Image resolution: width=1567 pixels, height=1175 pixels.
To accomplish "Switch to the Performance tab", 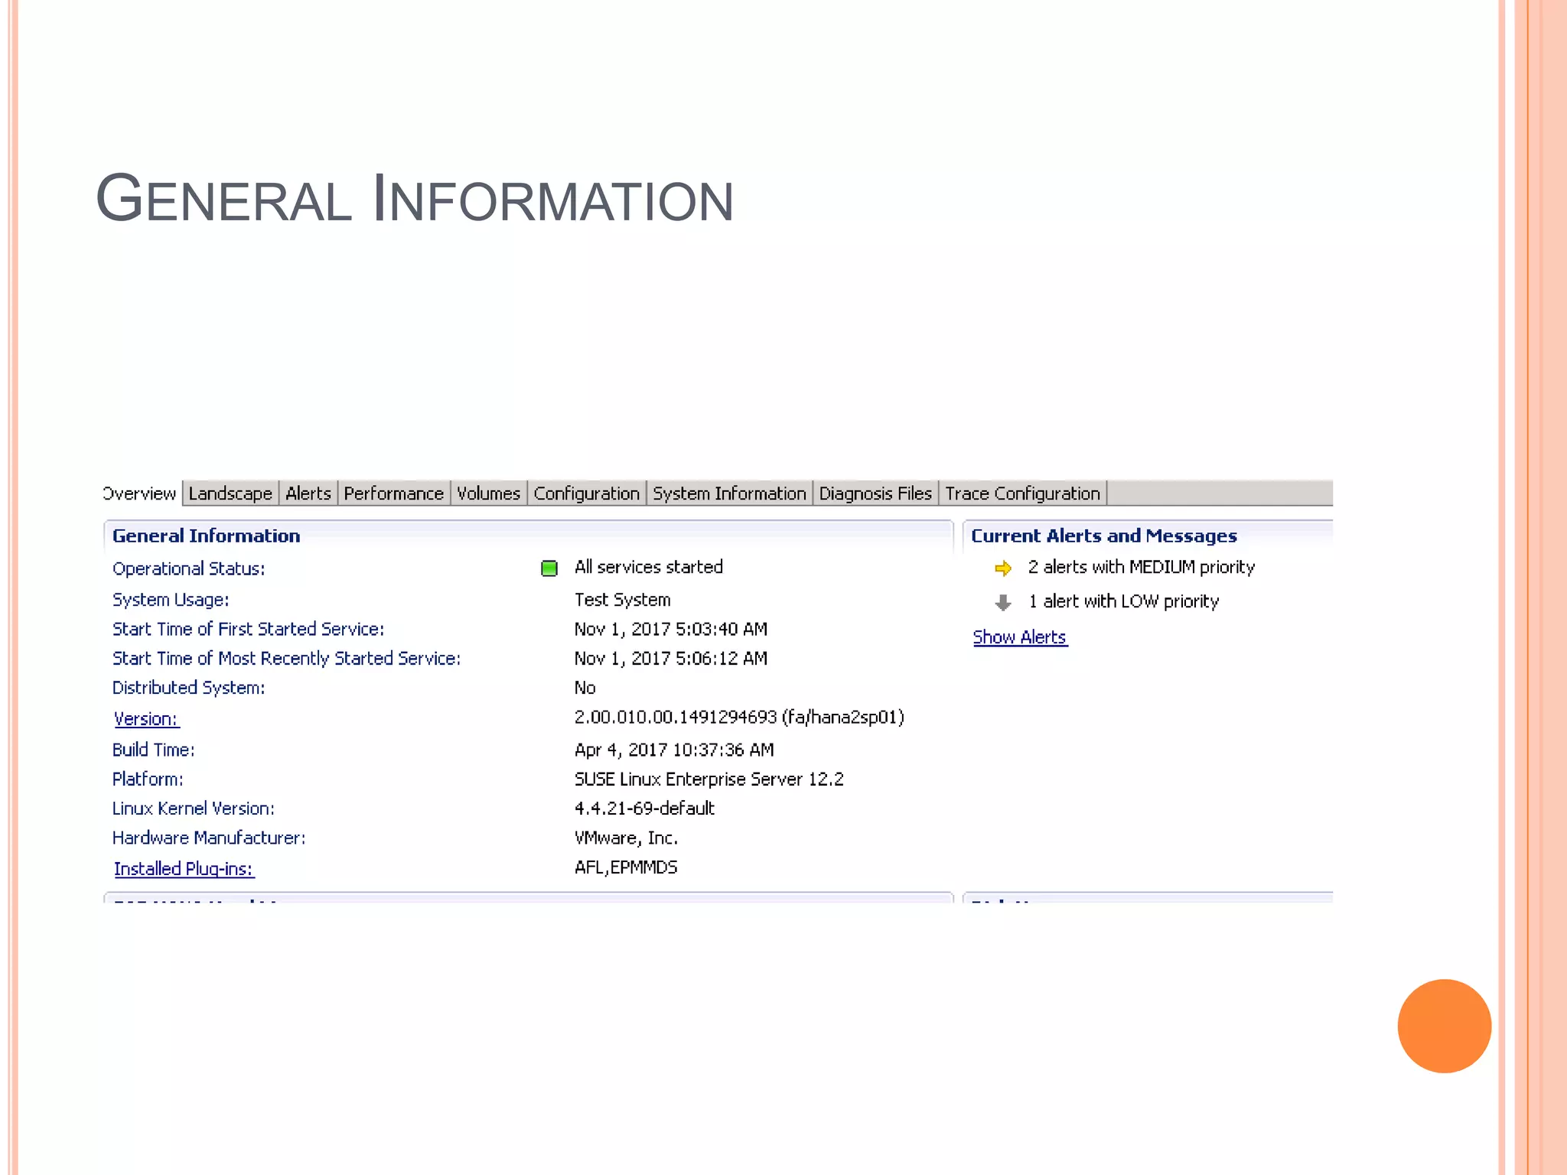I will tap(393, 493).
